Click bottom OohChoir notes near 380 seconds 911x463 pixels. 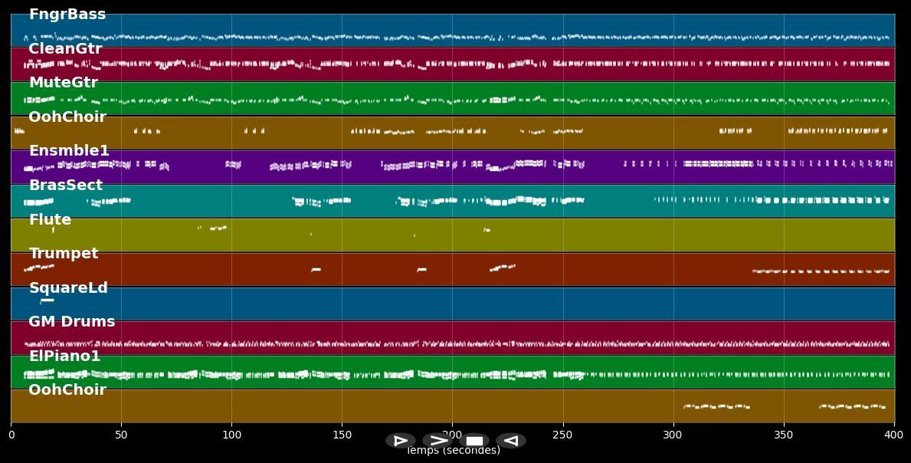pos(852,406)
